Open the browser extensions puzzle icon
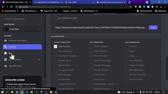Viewport: 168px width, 94px height. point(152,7)
